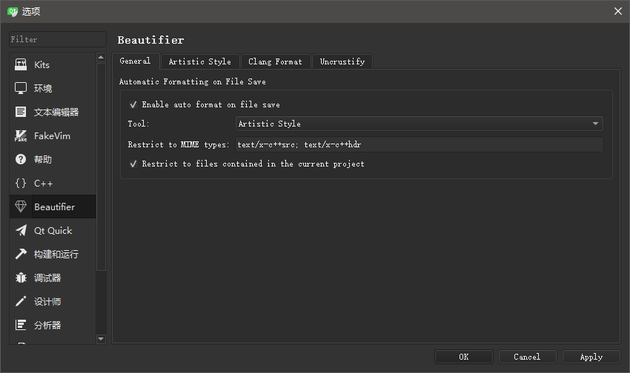This screenshot has width=630, height=373.
Task: Open the 文本编辑器 category icon
Action: click(21, 112)
